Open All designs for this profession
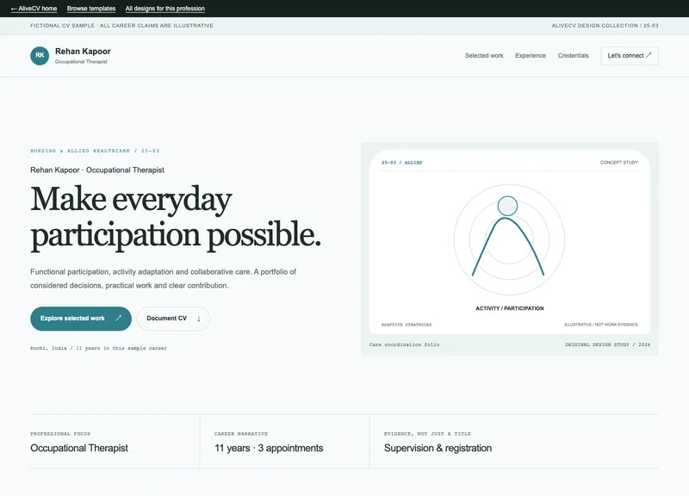 pyautogui.click(x=164, y=9)
